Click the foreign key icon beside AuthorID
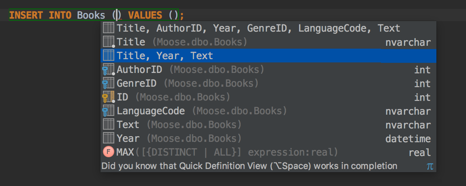The image size is (466, 186). [108, 70]
